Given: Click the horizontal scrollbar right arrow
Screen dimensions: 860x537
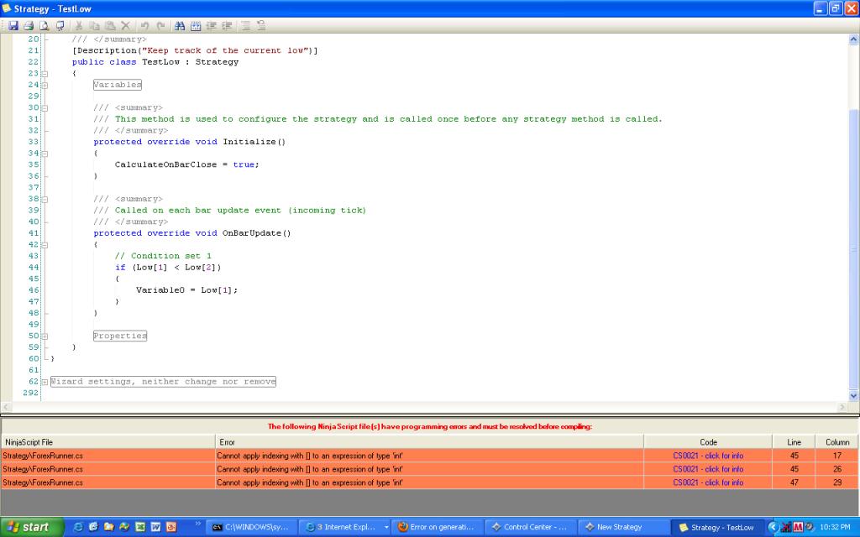Looking at the screenshot, I should (x=842, y=407).
